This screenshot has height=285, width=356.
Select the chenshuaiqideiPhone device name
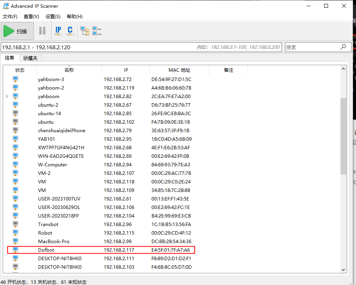pyautogui.click(x=61, y=130)
